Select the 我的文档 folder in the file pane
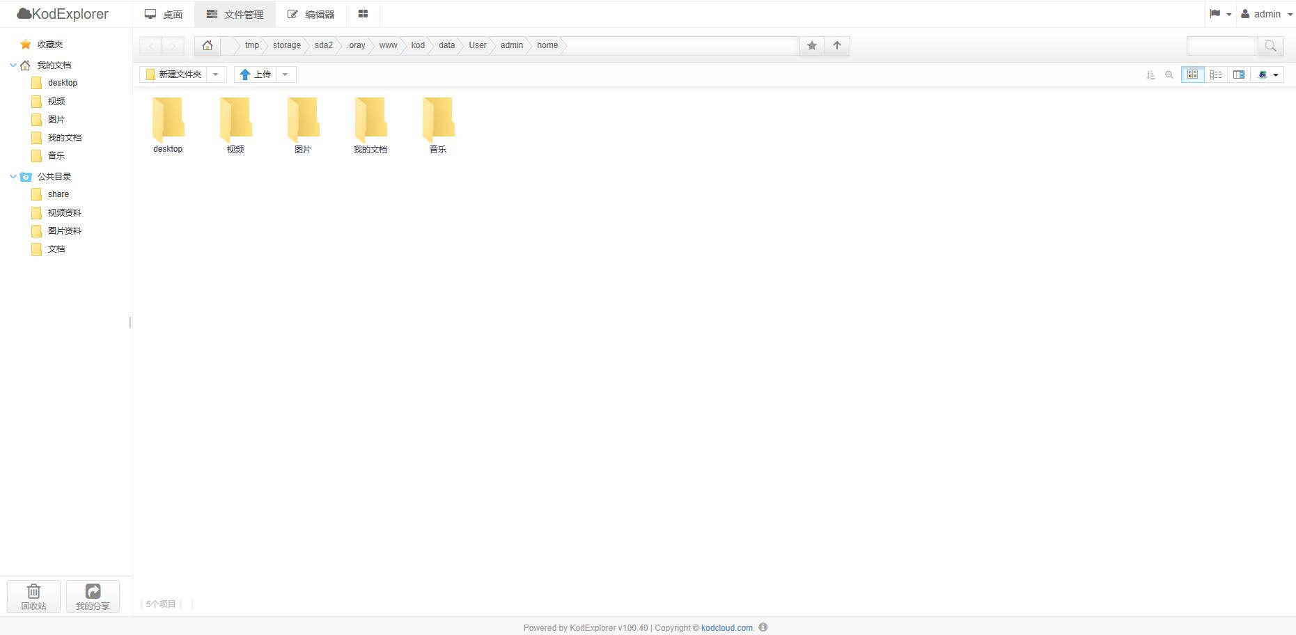 click(x=370, y=125)
